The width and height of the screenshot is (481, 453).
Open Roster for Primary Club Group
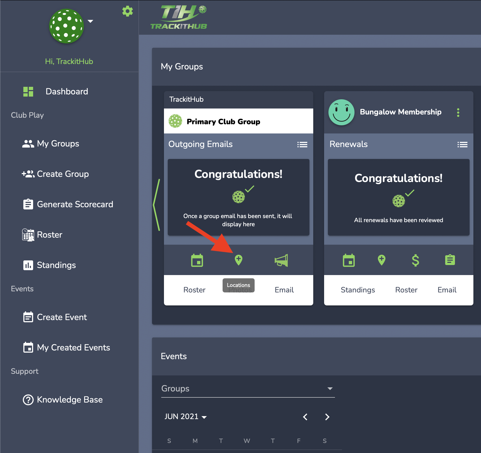pyautogui.click(x=194, y=290)
